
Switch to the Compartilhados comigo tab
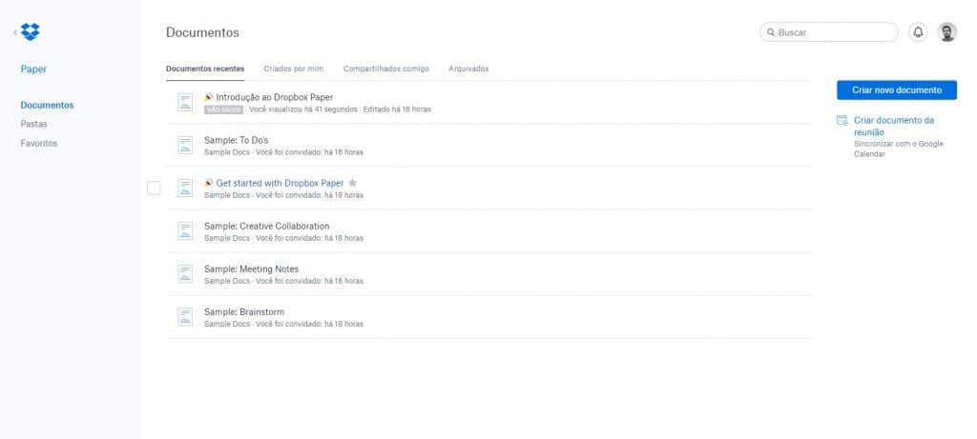pyautogui.click(x=385, y=69)
